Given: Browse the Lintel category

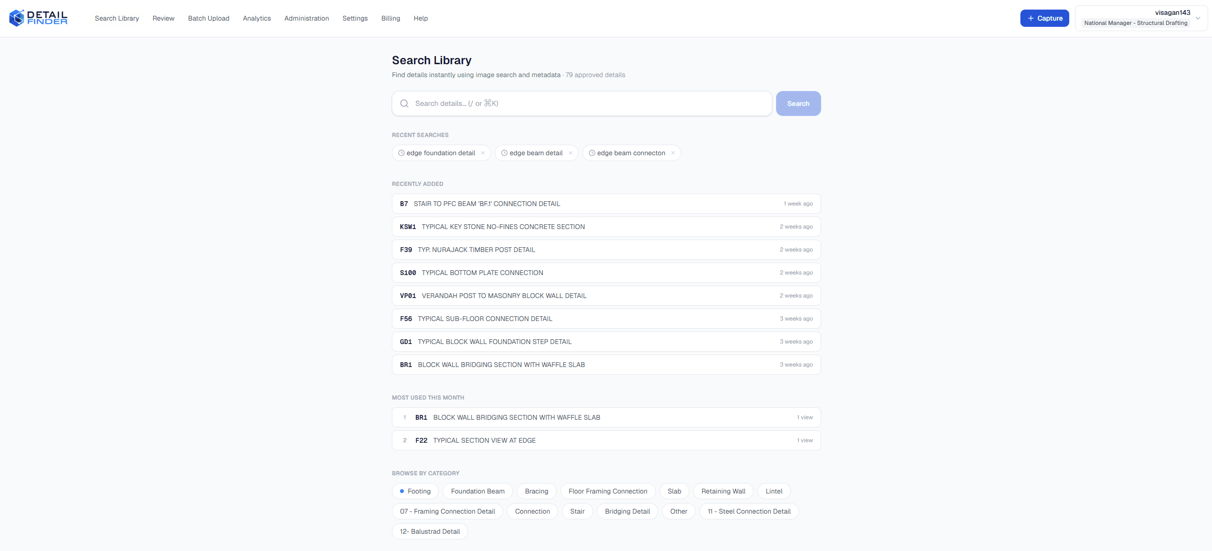Looking at the screenshot, I should pyautogui.click(x=774, y=491).
